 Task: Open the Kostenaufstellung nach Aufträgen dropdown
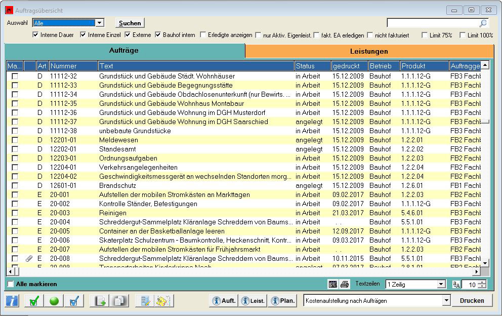pos(446,301)
